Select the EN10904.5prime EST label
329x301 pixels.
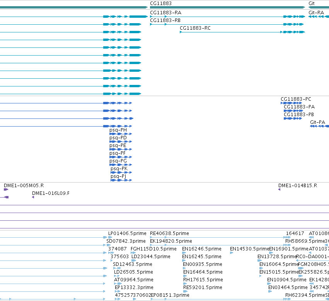pyautogui.click(x=287, y=280)
